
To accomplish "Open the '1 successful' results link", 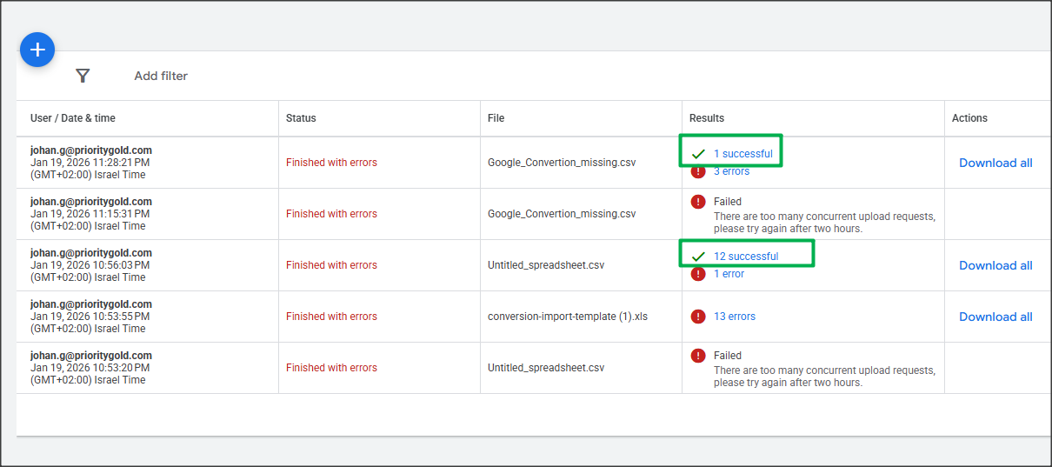I will tap(742, 154).
